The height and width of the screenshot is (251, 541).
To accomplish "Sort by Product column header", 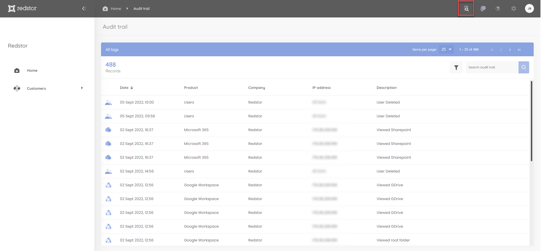I will click(191, 88).
